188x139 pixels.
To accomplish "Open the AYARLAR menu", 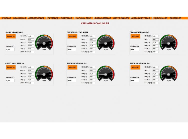I will point(7,18).
